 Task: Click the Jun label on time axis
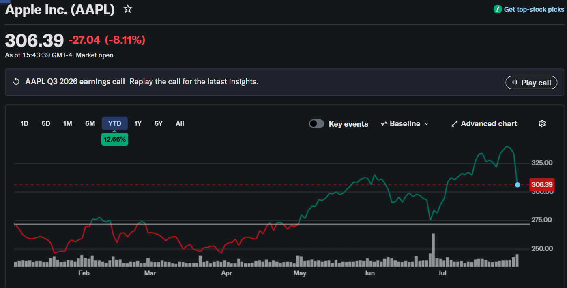coord(369,273)
